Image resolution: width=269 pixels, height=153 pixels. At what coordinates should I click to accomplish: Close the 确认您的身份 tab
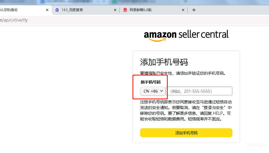(x=47, y=10)
